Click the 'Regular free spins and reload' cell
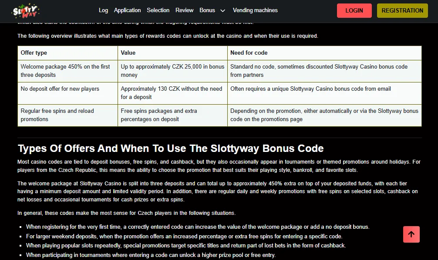 pos(67,115)
